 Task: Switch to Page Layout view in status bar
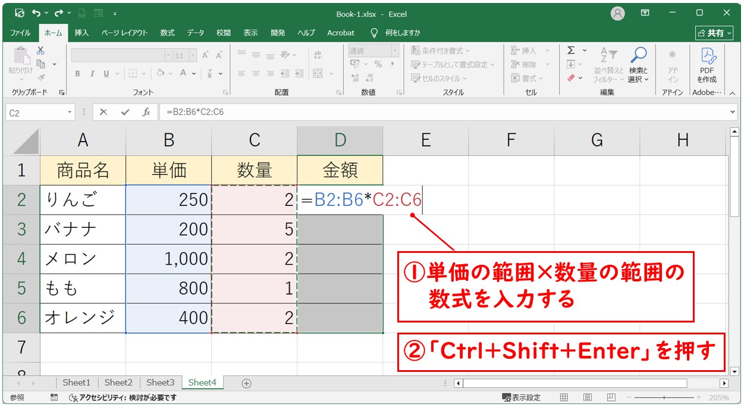(587, 397)
